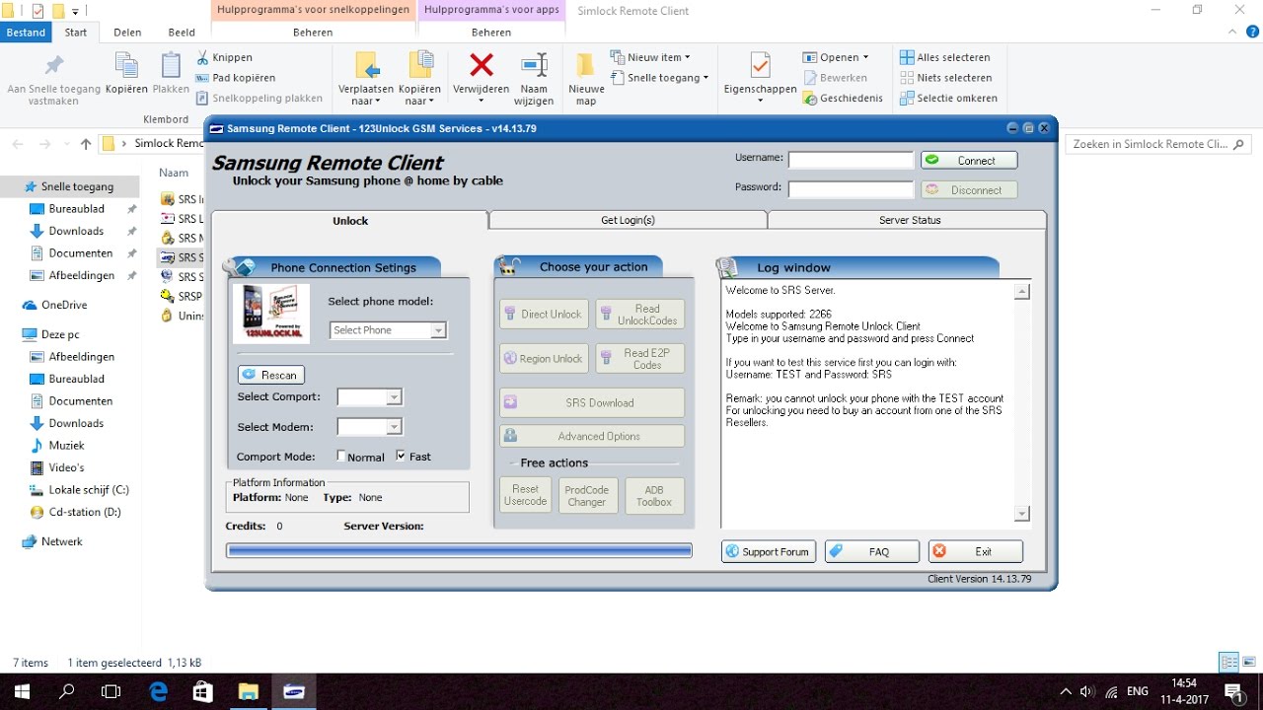Open the Support Forum link button
This screenshot has width=1263, height=710.
pyautogui.click(x=768, y=552)
